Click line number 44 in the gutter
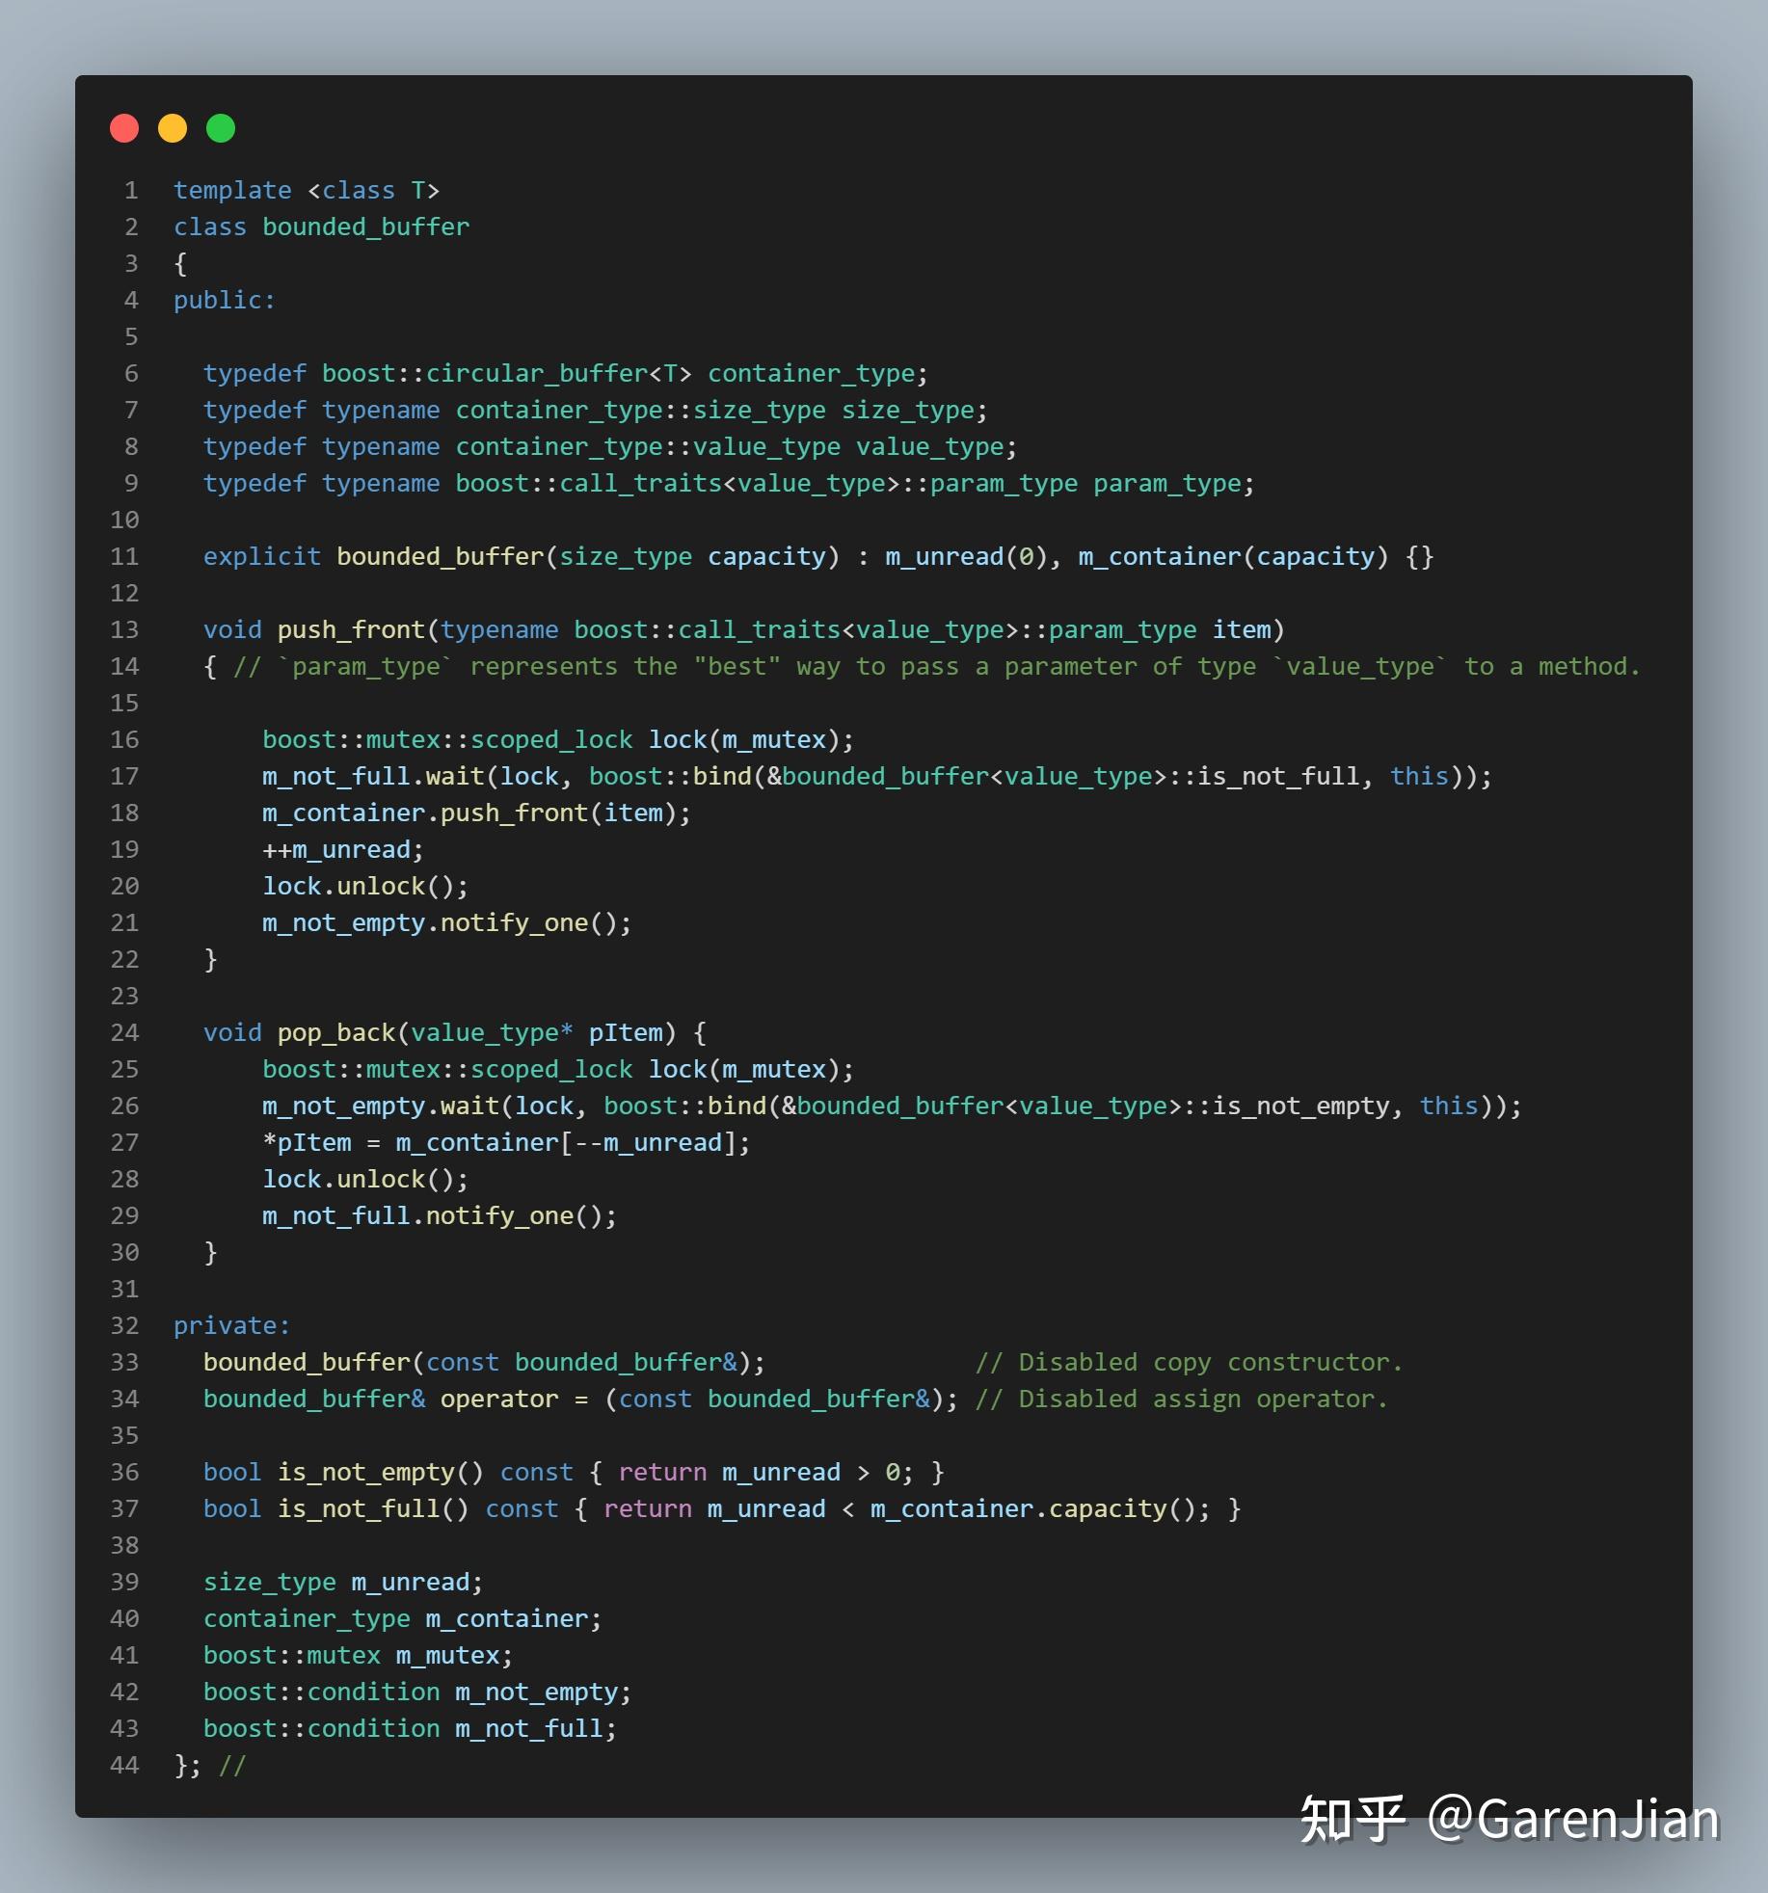Viewport: 1768px width, 1893px height. pos(123,1765)
